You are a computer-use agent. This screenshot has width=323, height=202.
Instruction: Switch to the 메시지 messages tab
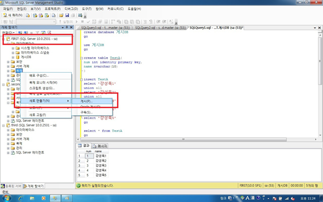pyautogui.click(x=100, y=146)
